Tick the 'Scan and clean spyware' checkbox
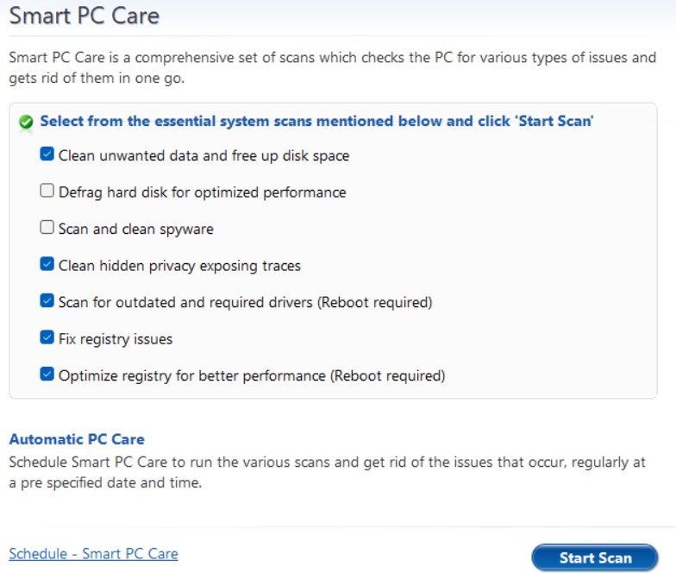Image resolution: width=676 pixels, height=573 pixels. [x=47, y=229]
